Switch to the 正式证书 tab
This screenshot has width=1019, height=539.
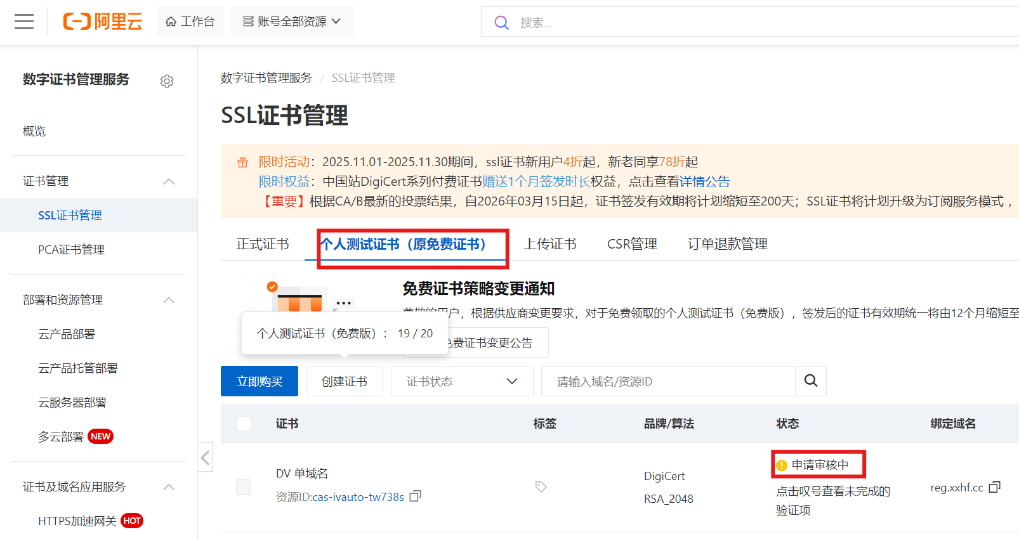pos(263,244)
